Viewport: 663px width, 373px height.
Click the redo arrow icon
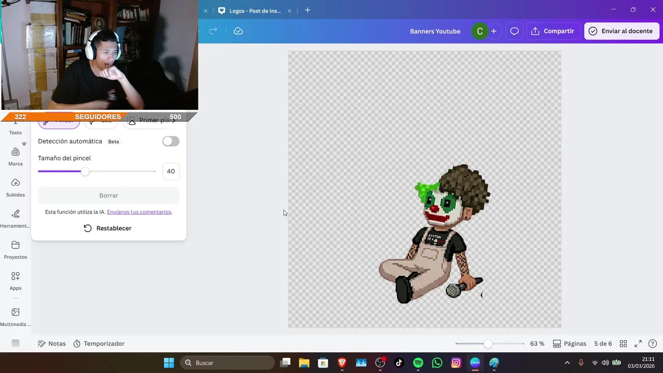pyautogui.click(x=213, y=31)
